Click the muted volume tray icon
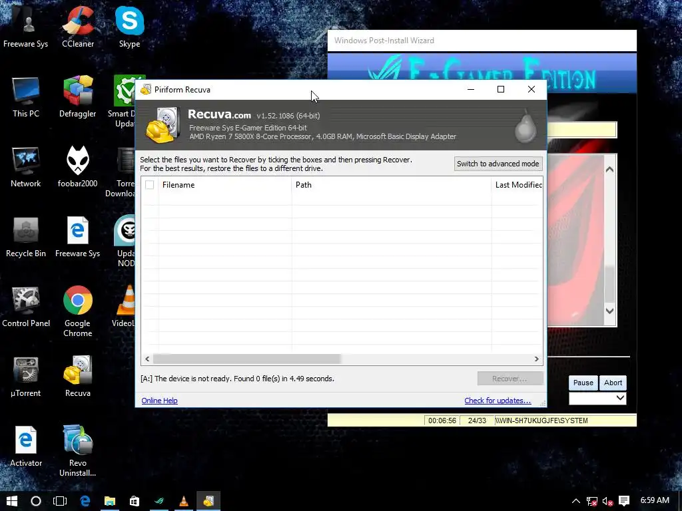682x511 pixels. pyautogui.click(x=607, y=502)
